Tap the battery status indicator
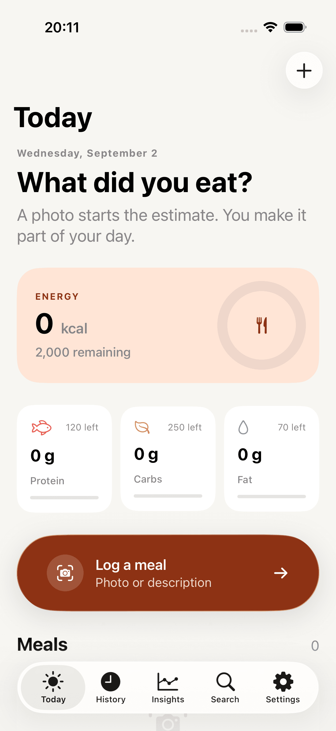This screenshot has width=336, height=731. pos(295,27)
